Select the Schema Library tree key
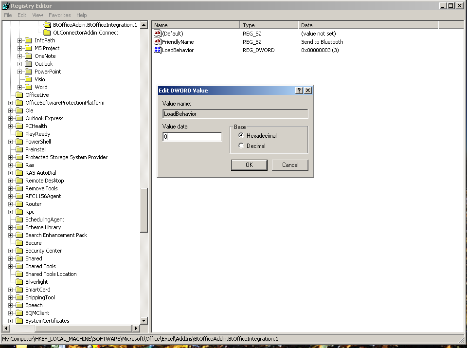The image size is (467, 348). [x=43, y=227]
